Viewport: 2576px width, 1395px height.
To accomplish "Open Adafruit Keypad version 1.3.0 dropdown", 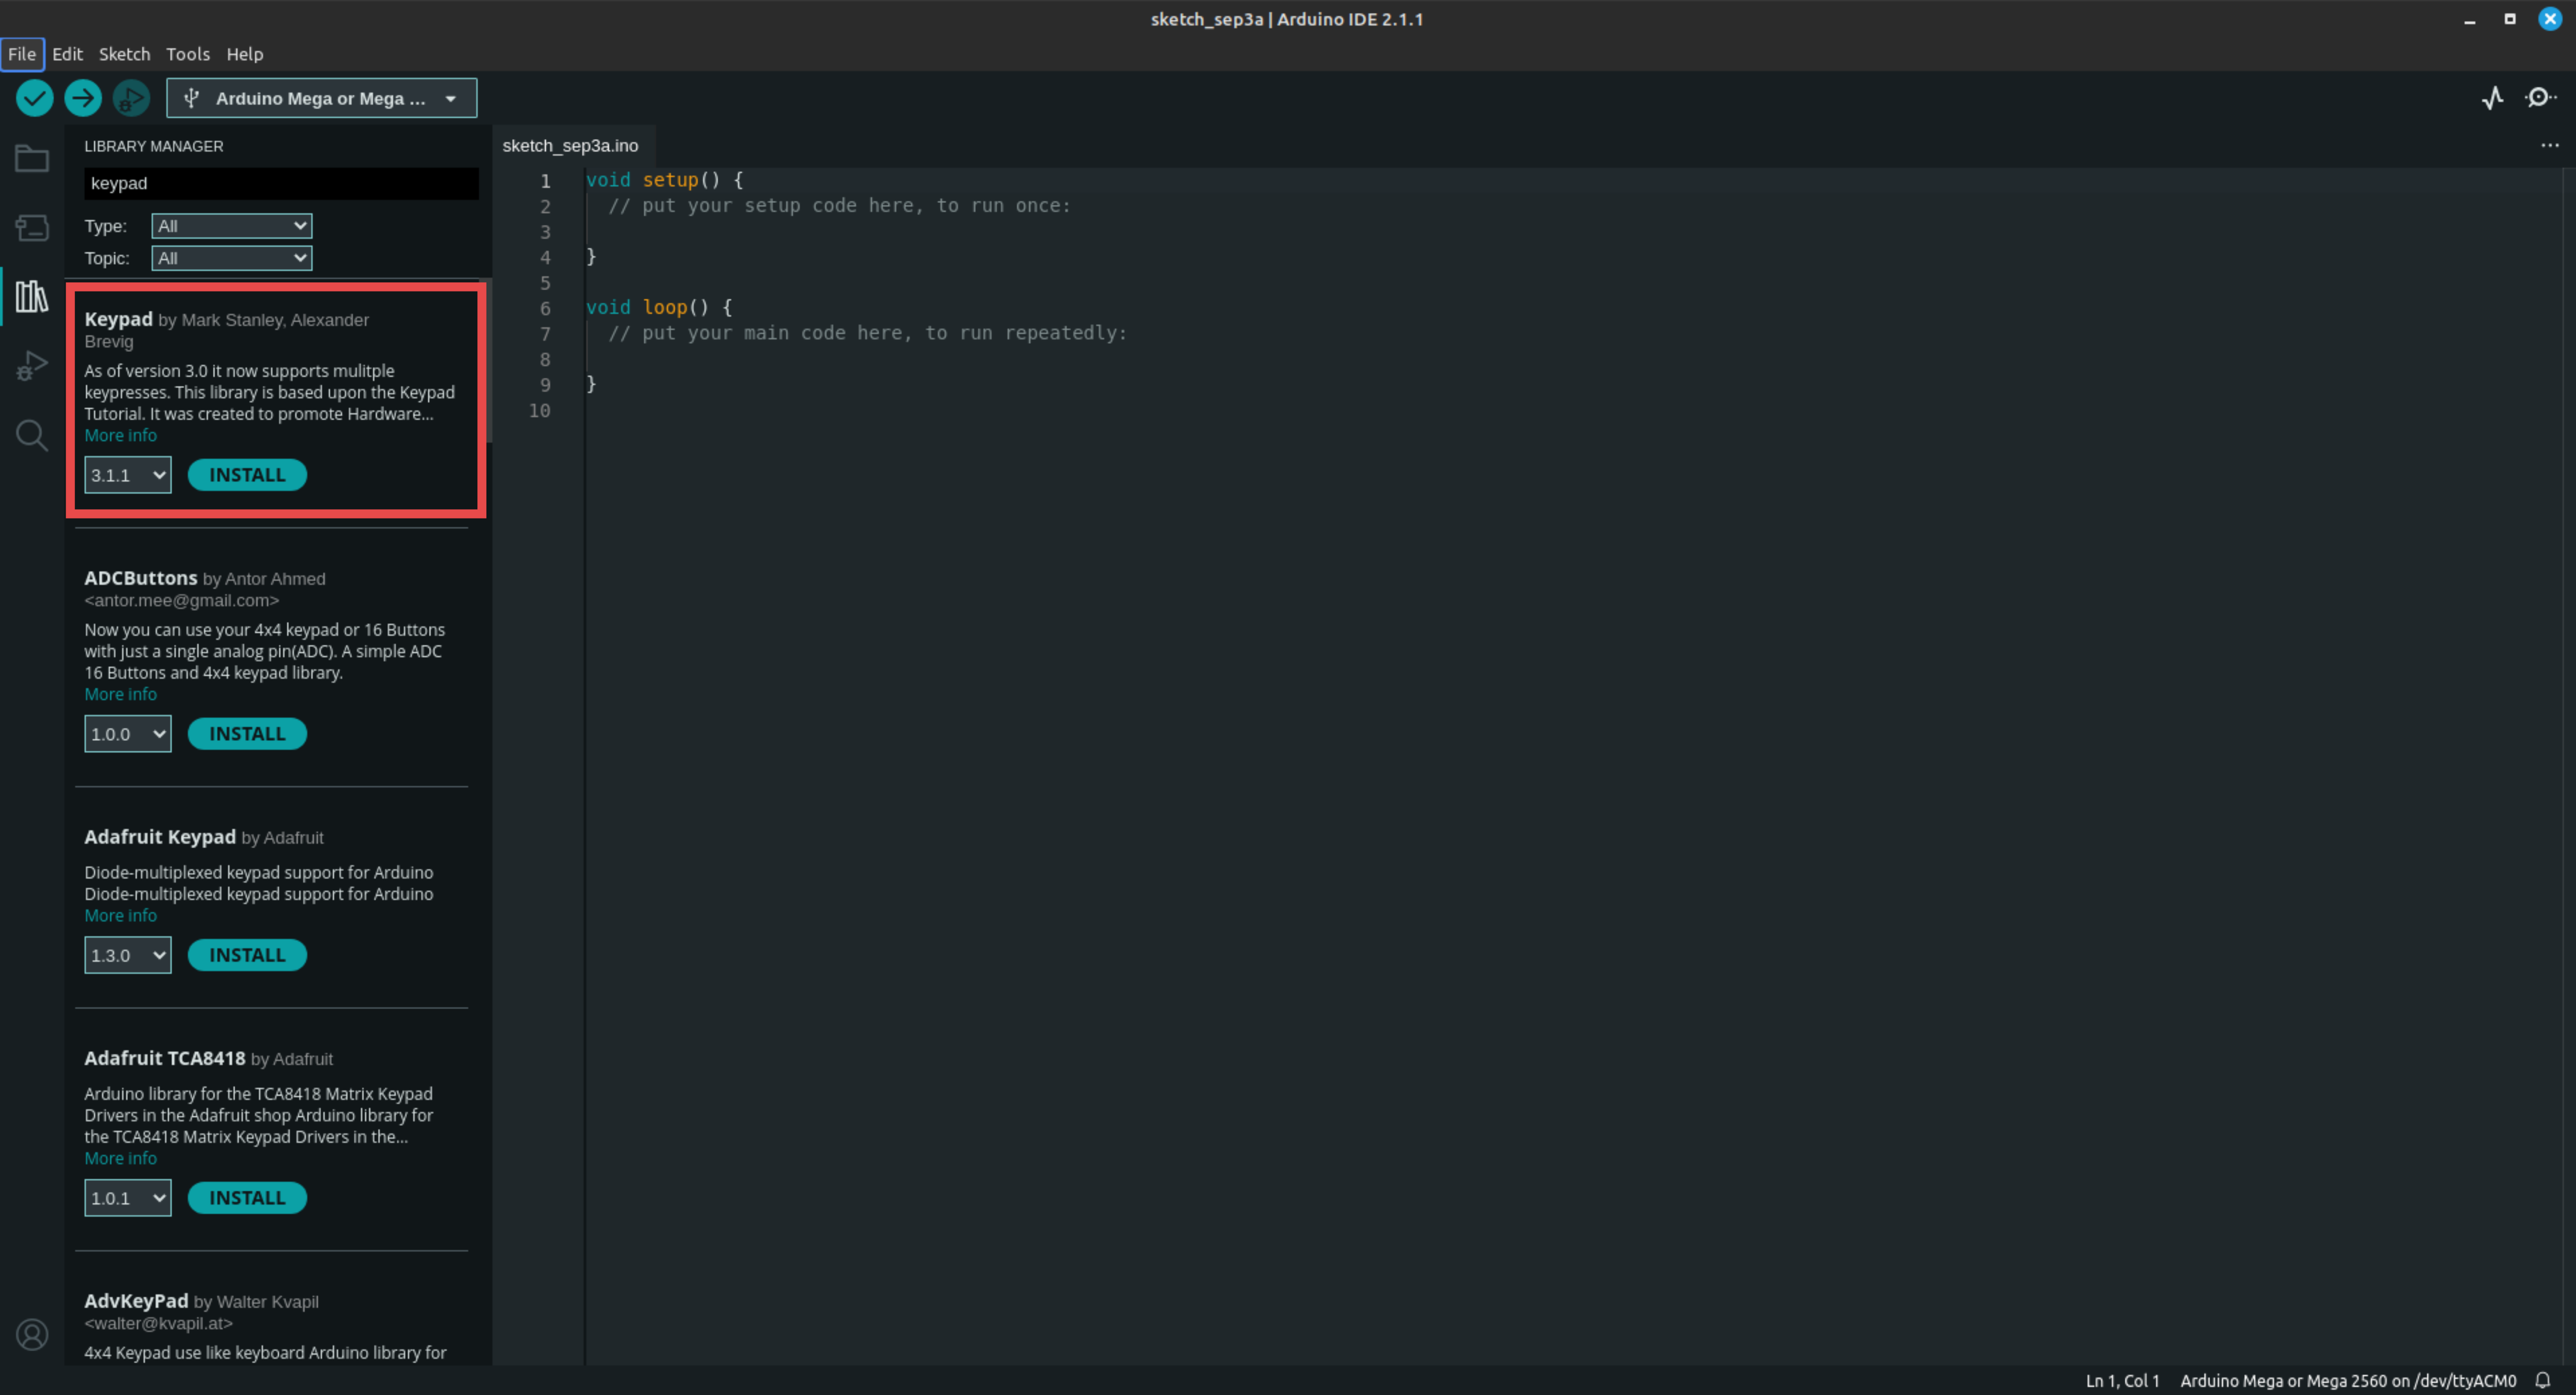I will 128,955.
